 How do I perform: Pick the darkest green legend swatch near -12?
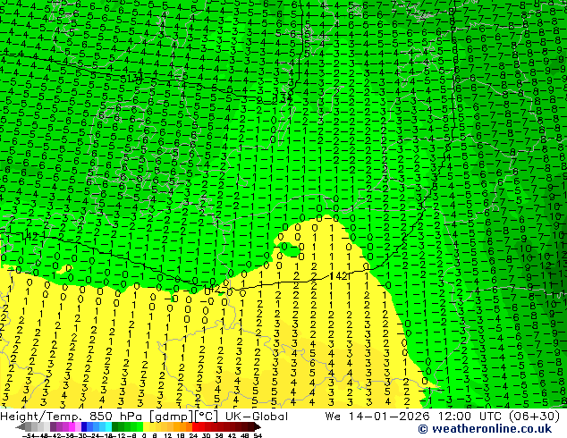click(115, 427)
